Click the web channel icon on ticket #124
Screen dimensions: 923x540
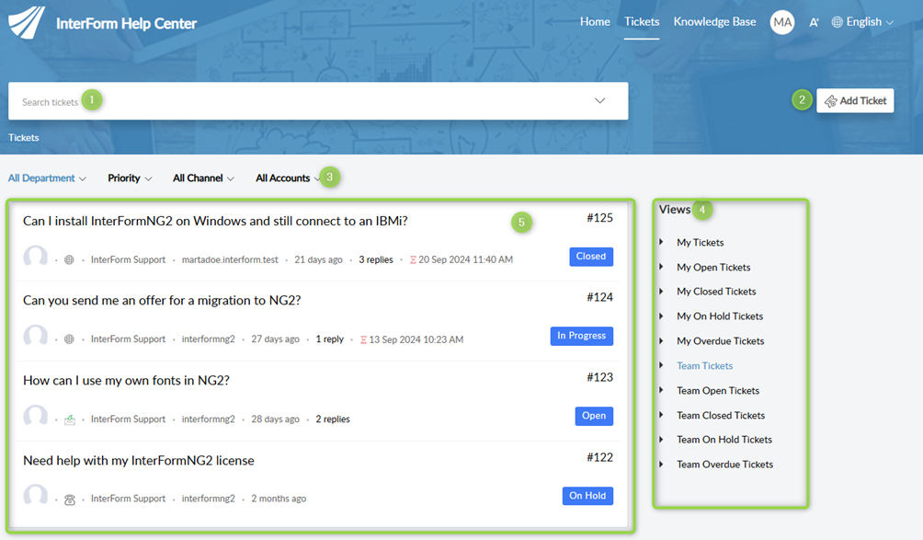[70, 339]
